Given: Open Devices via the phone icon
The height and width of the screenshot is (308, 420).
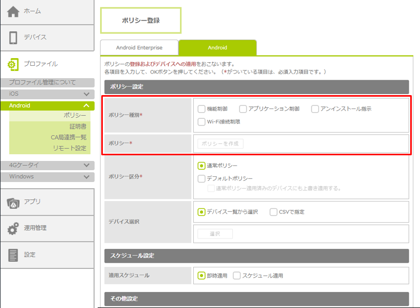Looking at the screenshot, I should click(x=13, y=38).
